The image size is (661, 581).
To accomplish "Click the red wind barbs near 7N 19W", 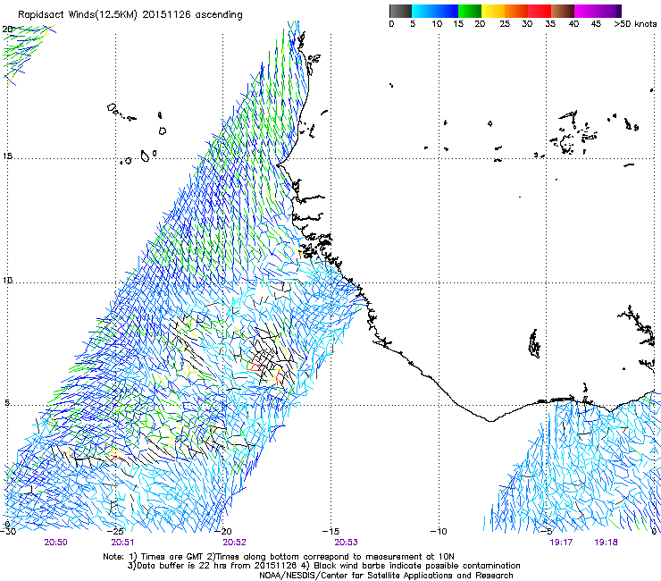I will coord(254,366).
